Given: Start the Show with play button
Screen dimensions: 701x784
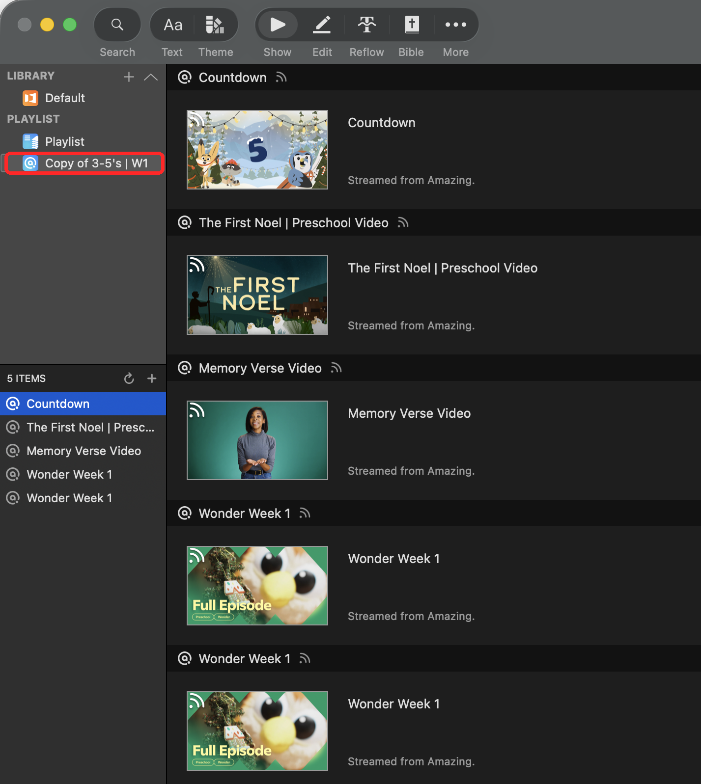Looking at the screenshot, I should [x=278, y=25].
